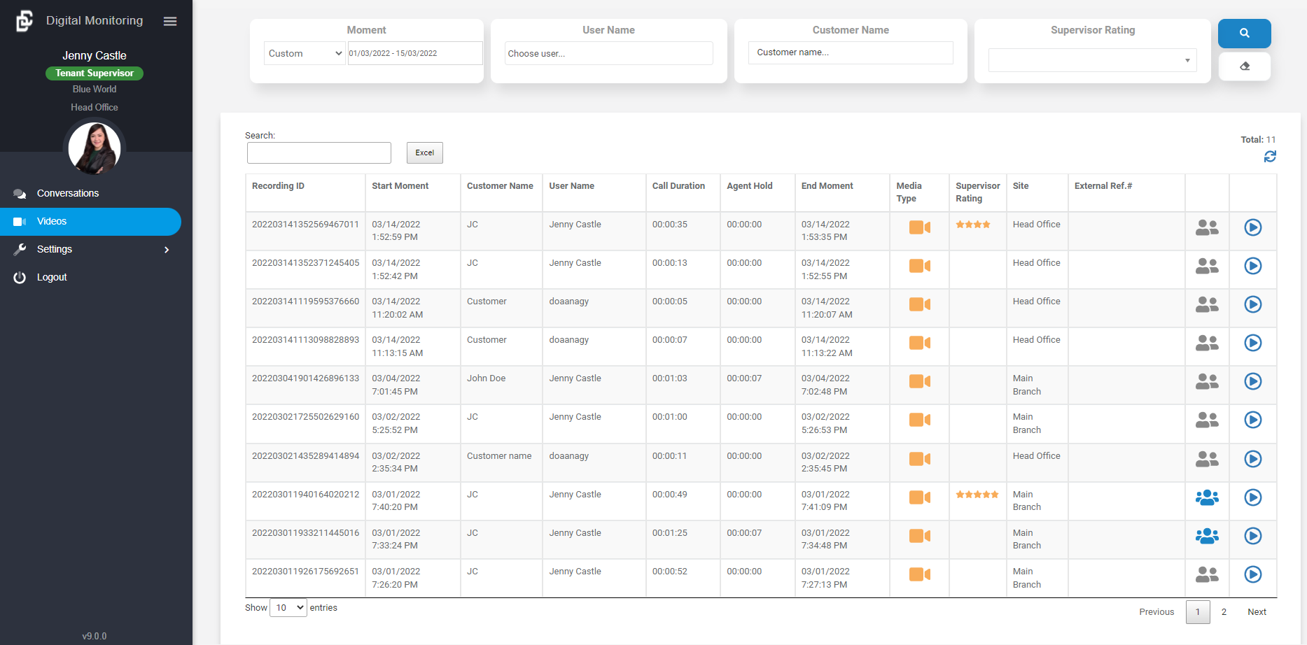Viewport: 1307px width, 645px height.
Task: Open participants icon for recording ending 245405
Action: [1206, 266]
